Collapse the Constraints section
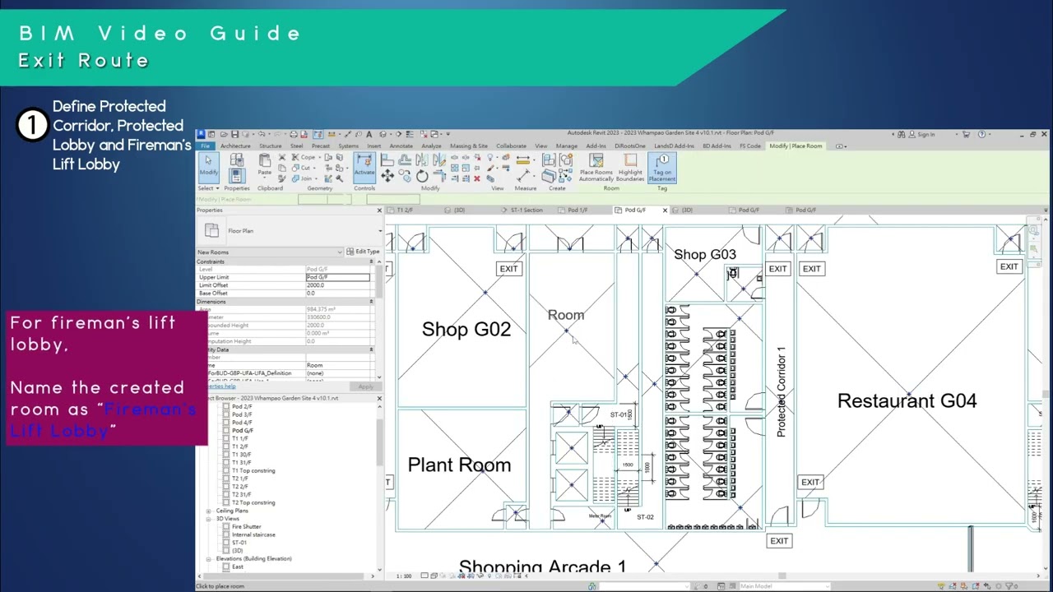This screenshot has height=592, width=1053. pyautogui.click(x=371, y=261)
